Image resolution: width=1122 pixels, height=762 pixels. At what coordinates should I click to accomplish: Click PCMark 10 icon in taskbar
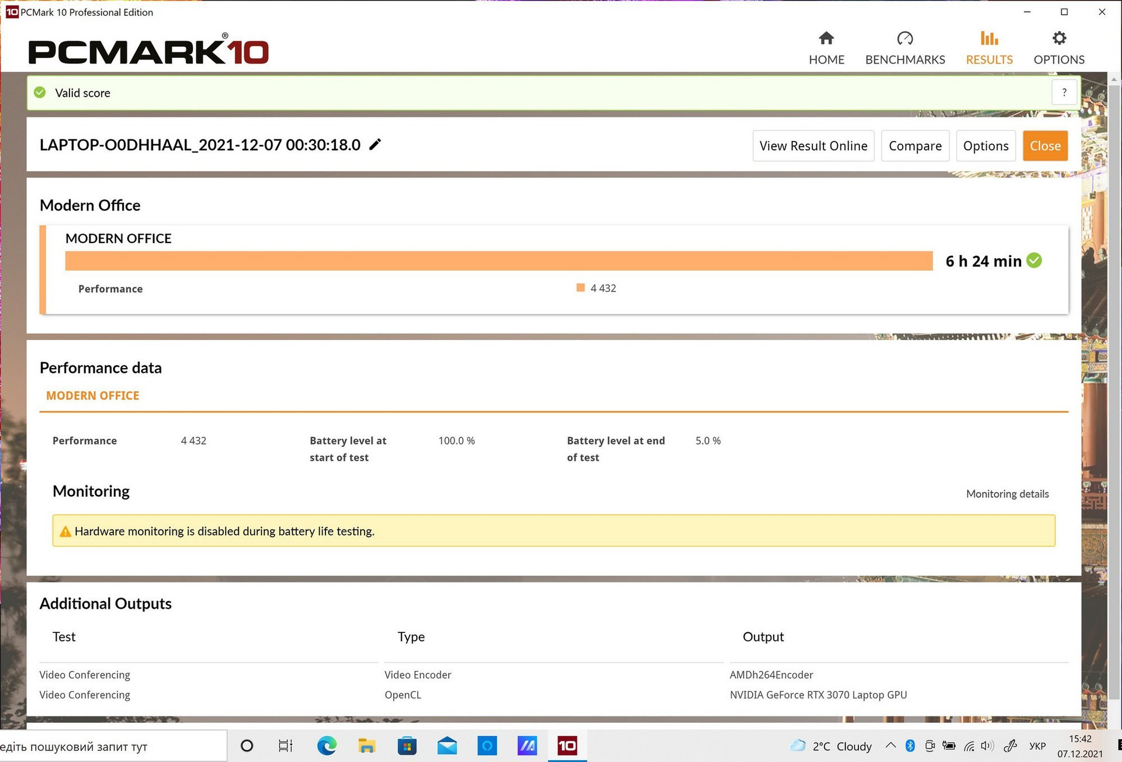pos(567,746)
